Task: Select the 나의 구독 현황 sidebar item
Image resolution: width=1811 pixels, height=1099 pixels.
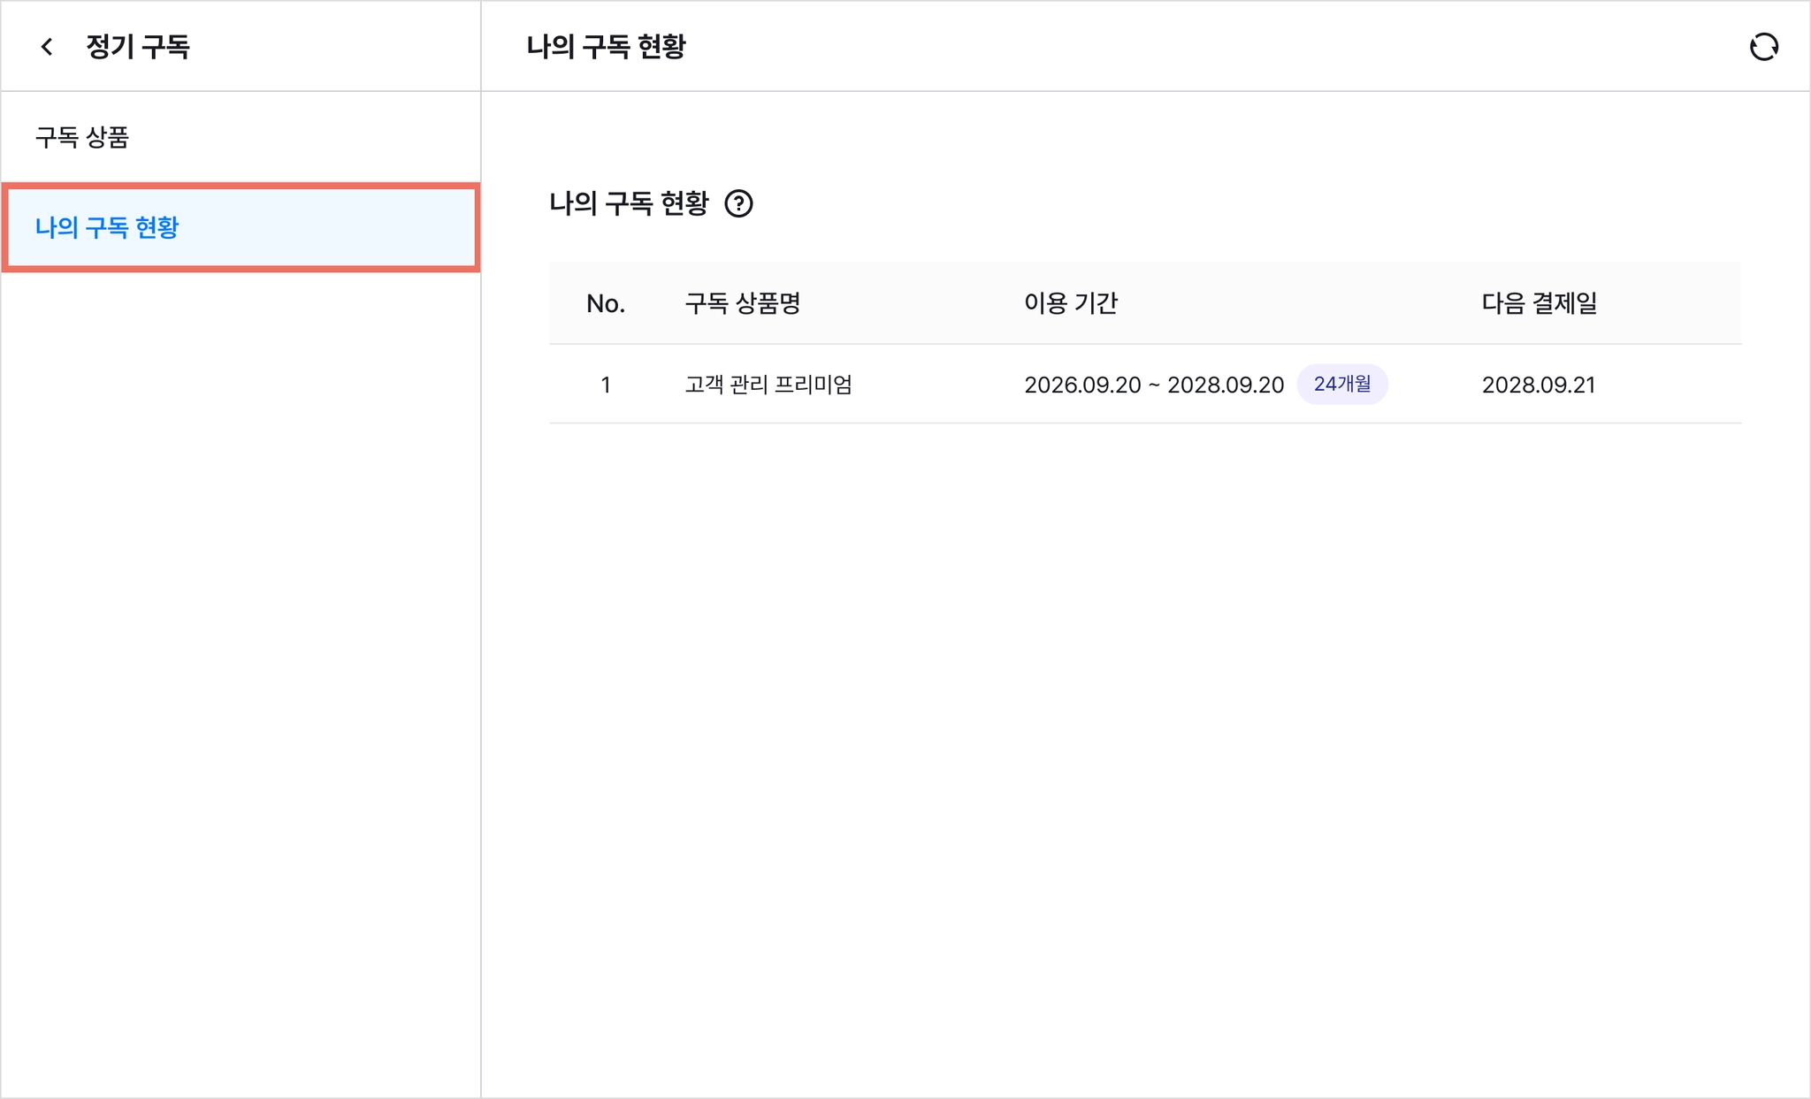Action: point(107,227)
